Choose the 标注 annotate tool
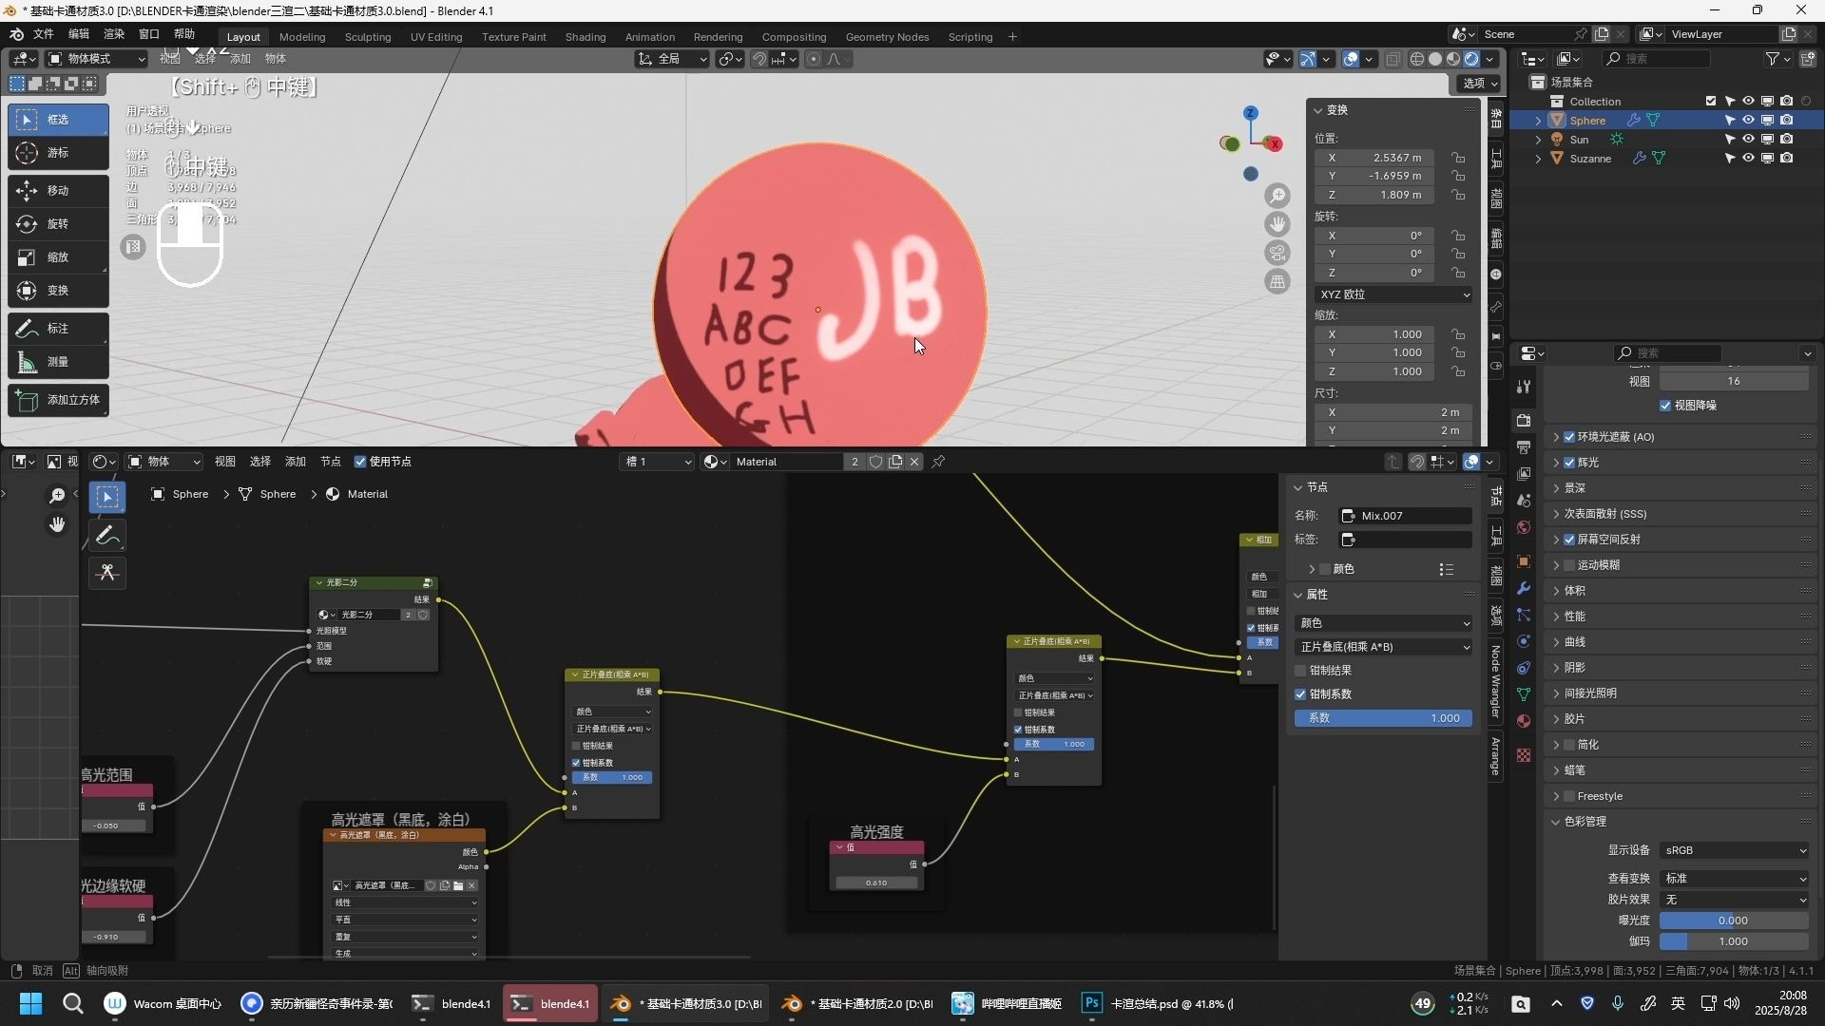The image size is (1825, 1026). point(58,329)
